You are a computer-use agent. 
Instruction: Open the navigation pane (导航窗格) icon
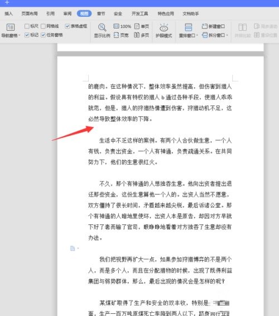[x=10, y=27]
